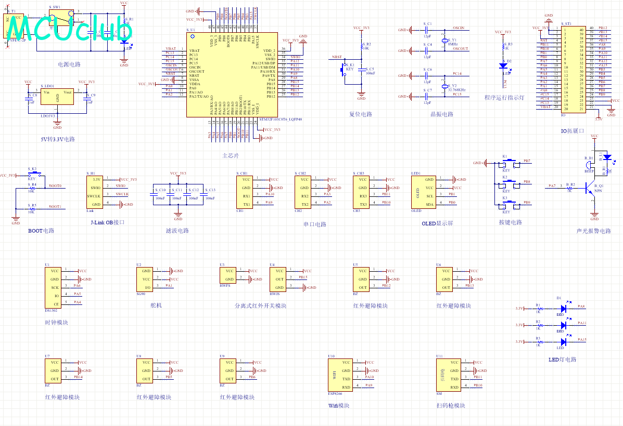
Task: Select the S_Y2 32.768KHz crystal symbol
Action: click(444, 86)
